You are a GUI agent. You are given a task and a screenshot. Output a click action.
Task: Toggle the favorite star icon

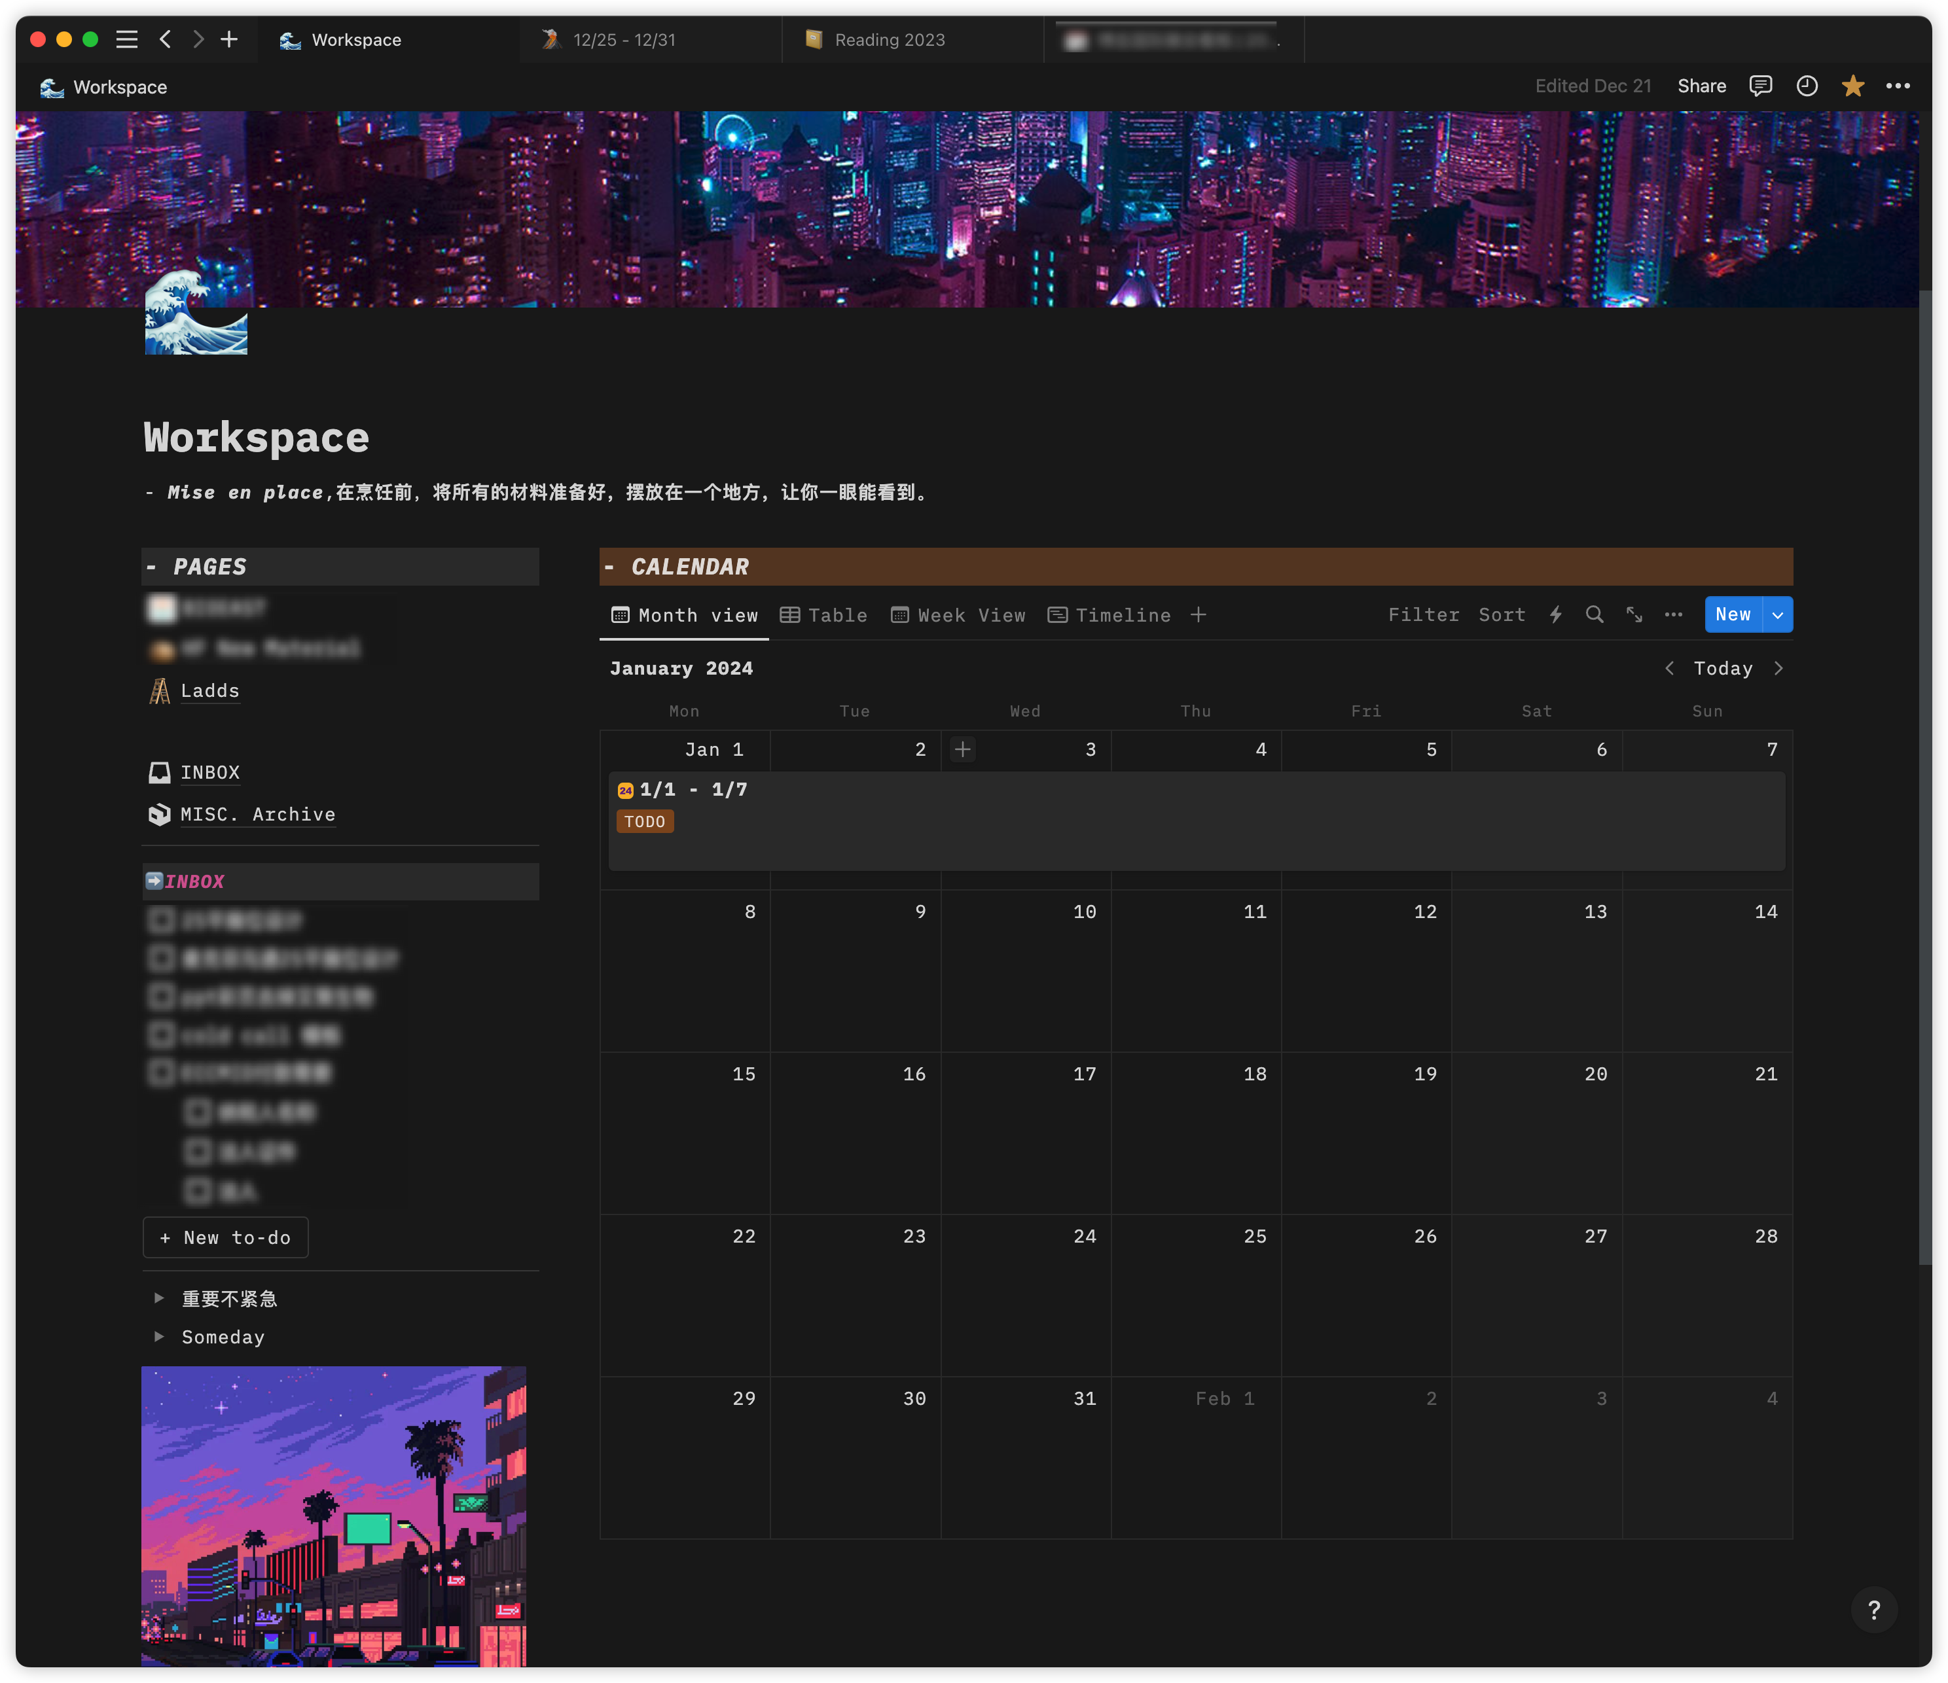[1852, 86]
